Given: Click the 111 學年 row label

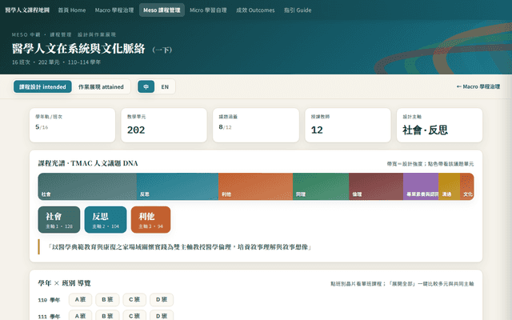Looking at the screenshot, I should [49, 316].
